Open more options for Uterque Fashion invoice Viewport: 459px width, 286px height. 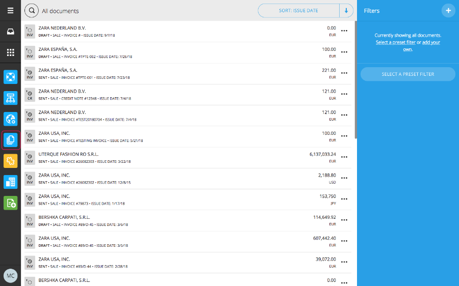[344, 157]
